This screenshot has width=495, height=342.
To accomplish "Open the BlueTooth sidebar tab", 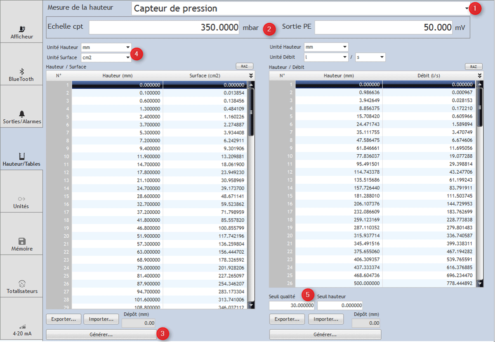I will click(x=21, y=64).
